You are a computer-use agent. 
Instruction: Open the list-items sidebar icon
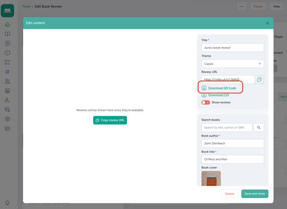[7, 62]
